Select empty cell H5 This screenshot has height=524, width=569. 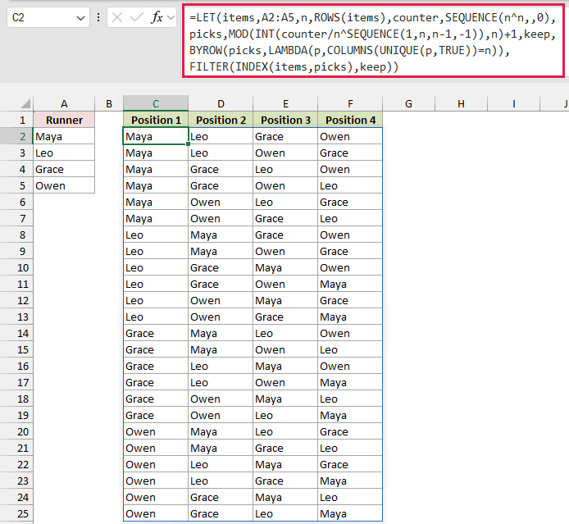point(461,185)
